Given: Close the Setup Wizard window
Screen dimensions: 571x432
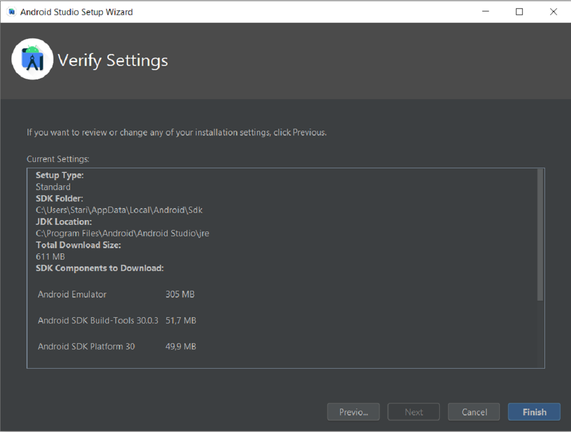Looking at the screenshot, I should [x=553, y=11].
